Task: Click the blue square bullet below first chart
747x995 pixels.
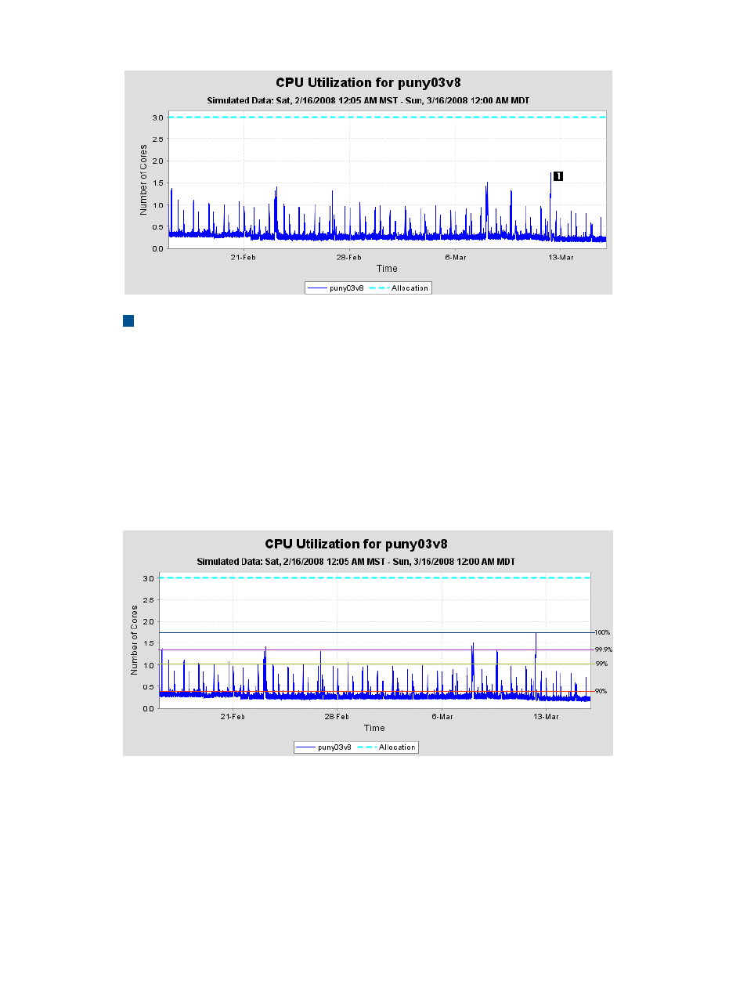Action: pyautogui.click(x=128, y=320)
